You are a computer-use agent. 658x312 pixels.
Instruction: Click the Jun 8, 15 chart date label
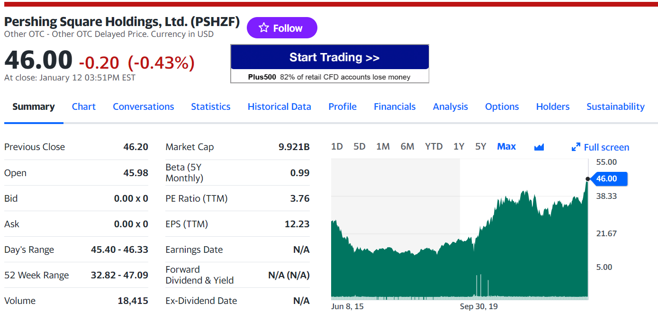click(x=347, y=306)
